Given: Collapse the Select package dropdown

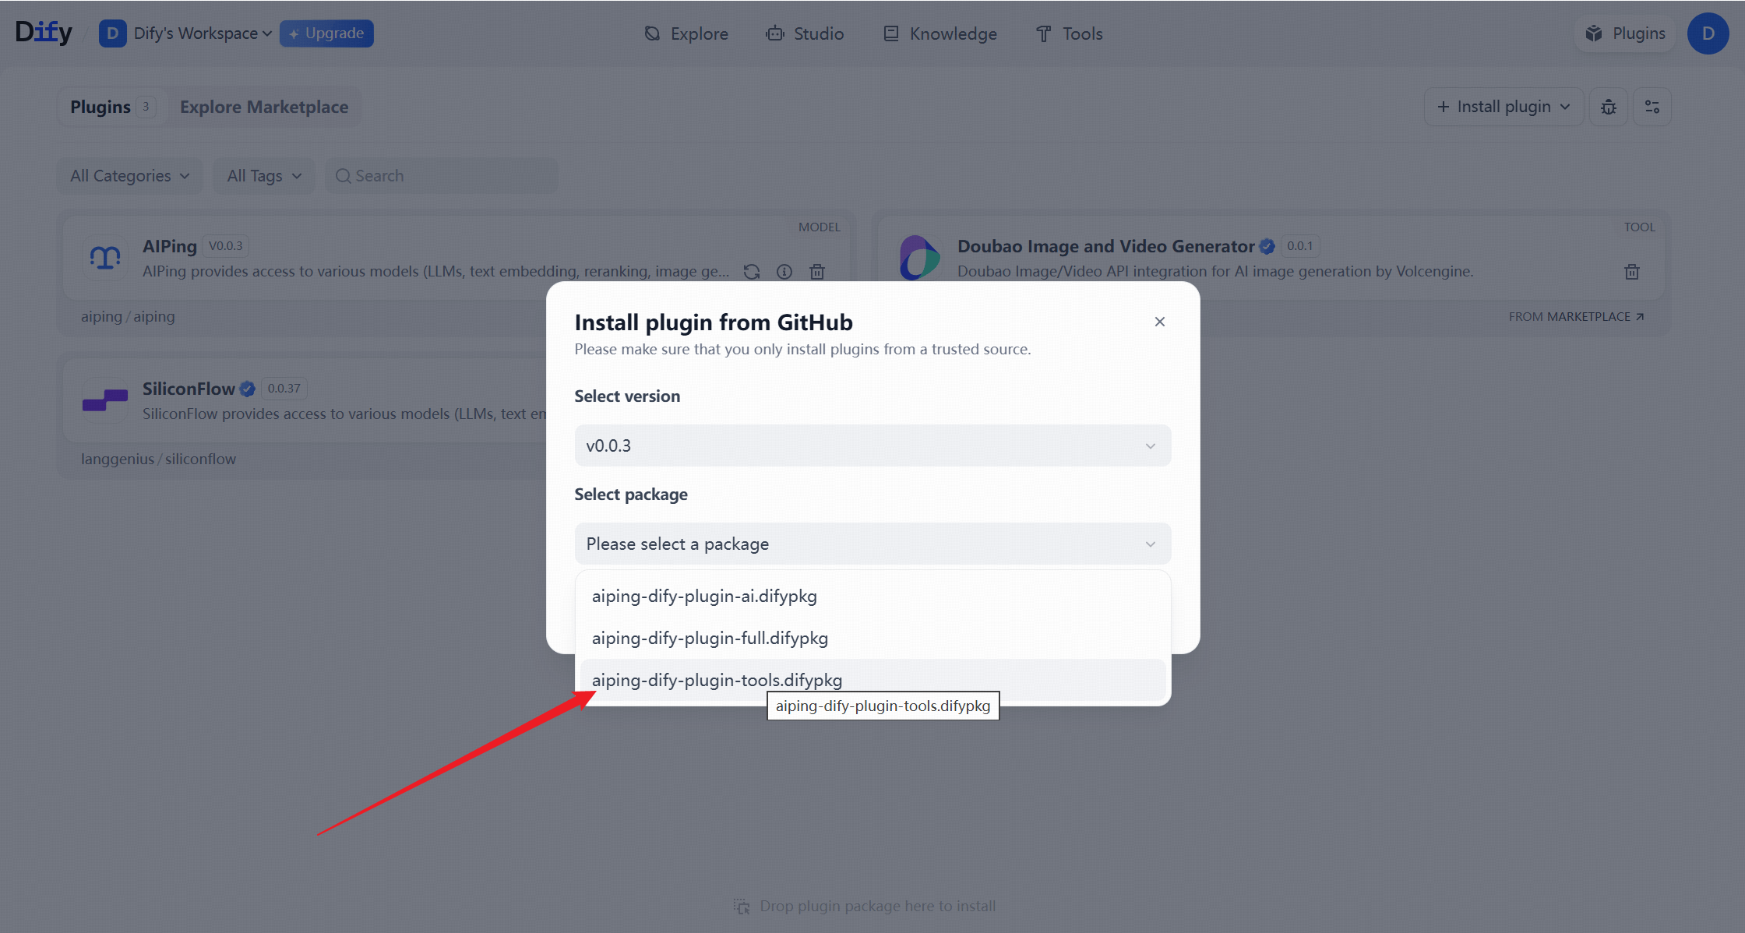Looking at the screenshot, I should 872,544.
